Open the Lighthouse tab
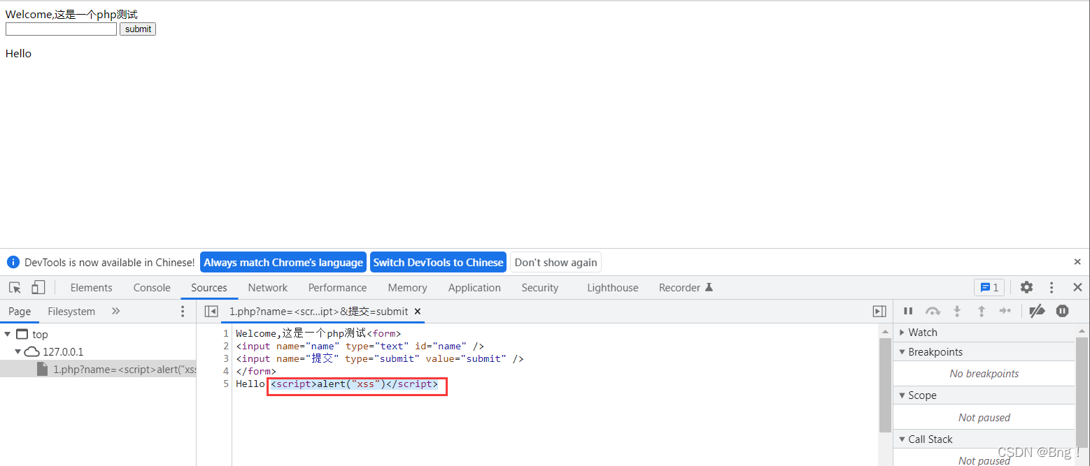The height and width of the screenshot is (466, 1090). (x=613, y=287)
